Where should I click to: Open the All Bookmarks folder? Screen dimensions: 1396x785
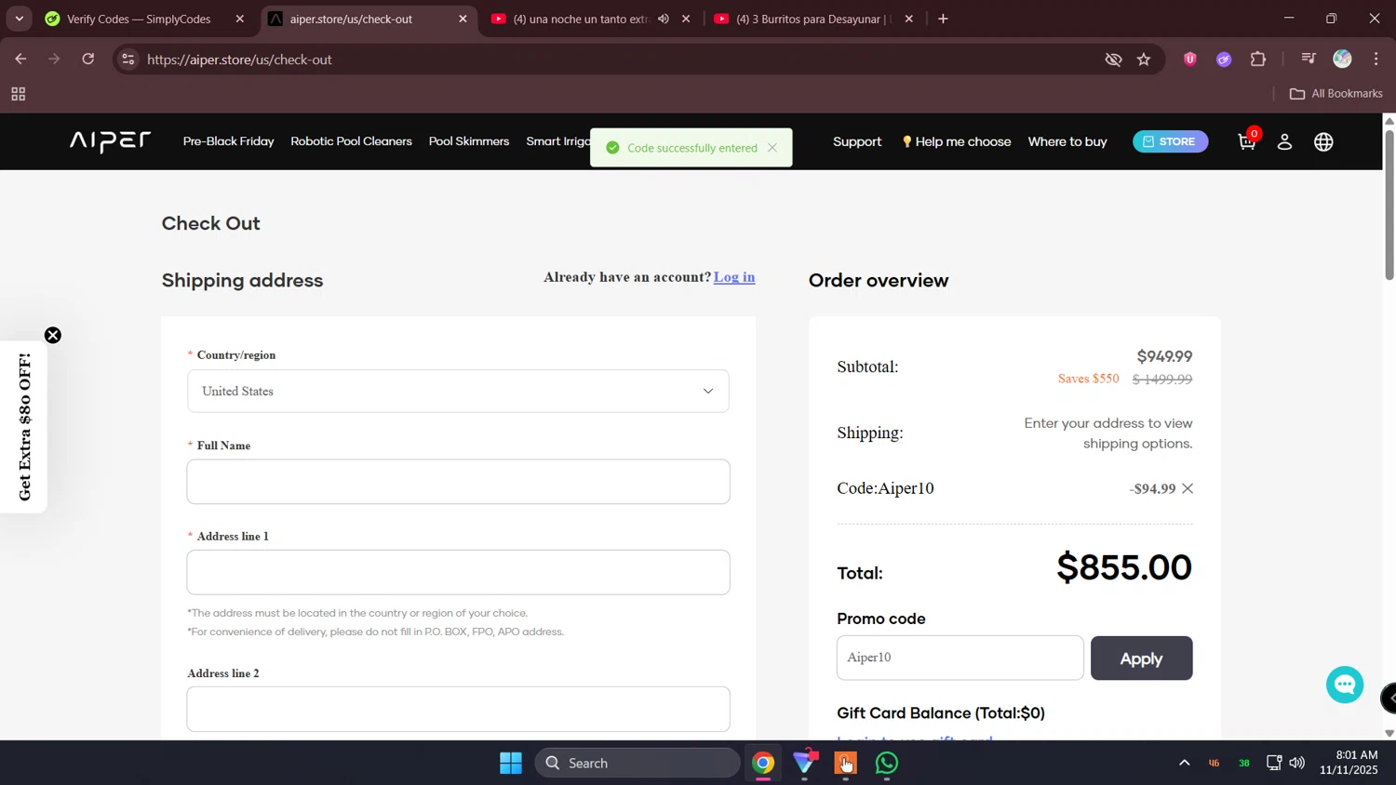coord(1336,94)
